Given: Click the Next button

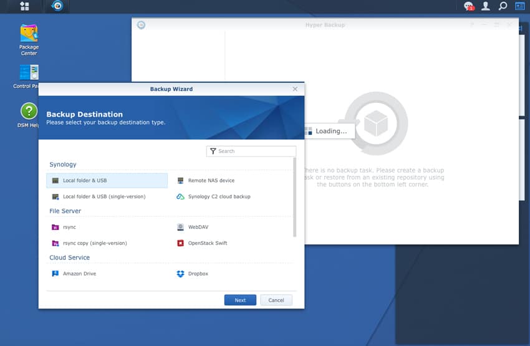Looking at the screenshot, I should tap(240, 300).
